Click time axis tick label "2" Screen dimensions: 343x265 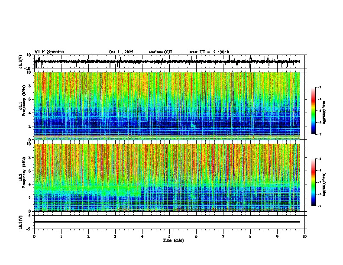[88, 236]
